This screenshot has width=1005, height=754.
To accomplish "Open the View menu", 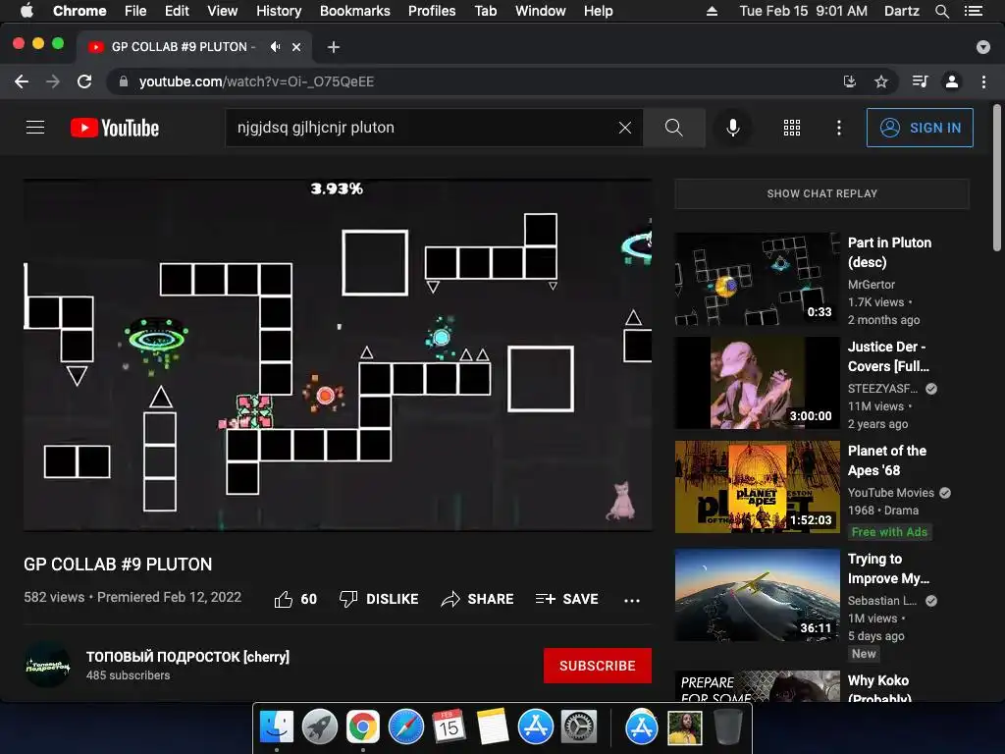I will tap(223, 11).
